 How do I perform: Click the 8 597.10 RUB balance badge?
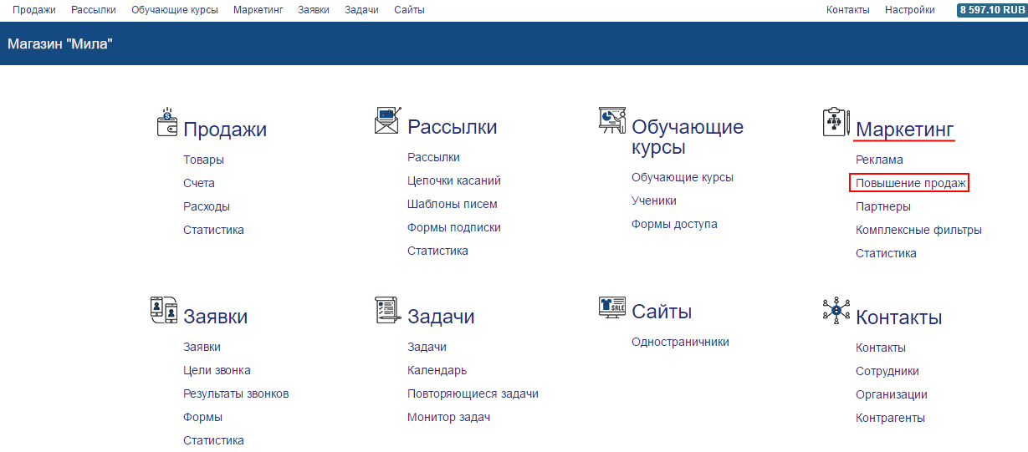coord(991,10)
